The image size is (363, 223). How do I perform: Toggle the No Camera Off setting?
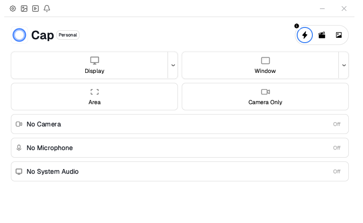tap(336, 124)
